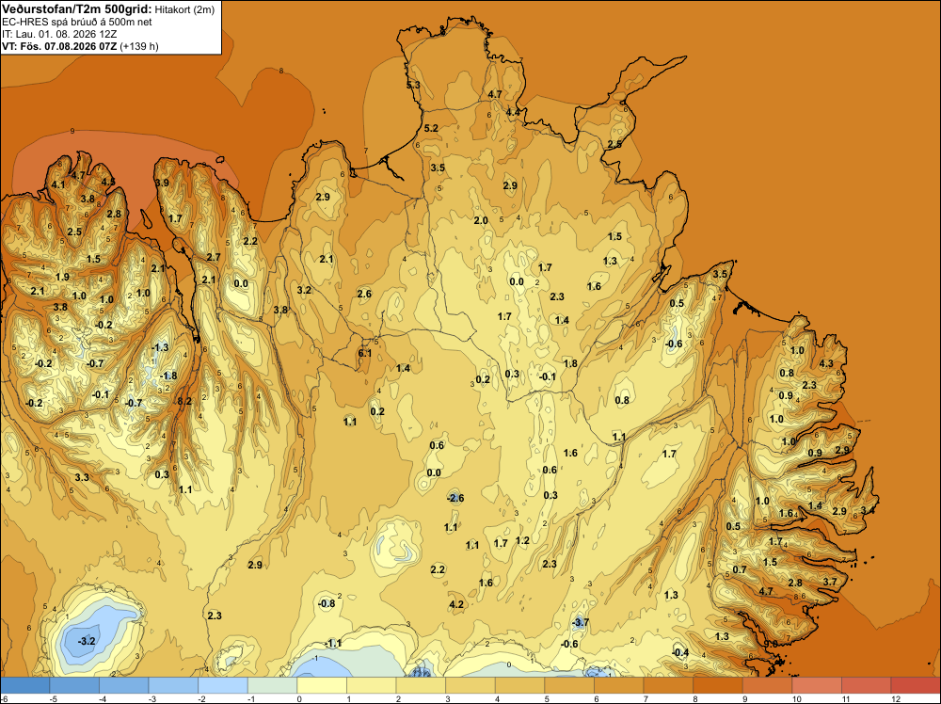941x704 pixels.
Task: Click the '(+139 h)' forecast offset text
Action: click(139, 46)
